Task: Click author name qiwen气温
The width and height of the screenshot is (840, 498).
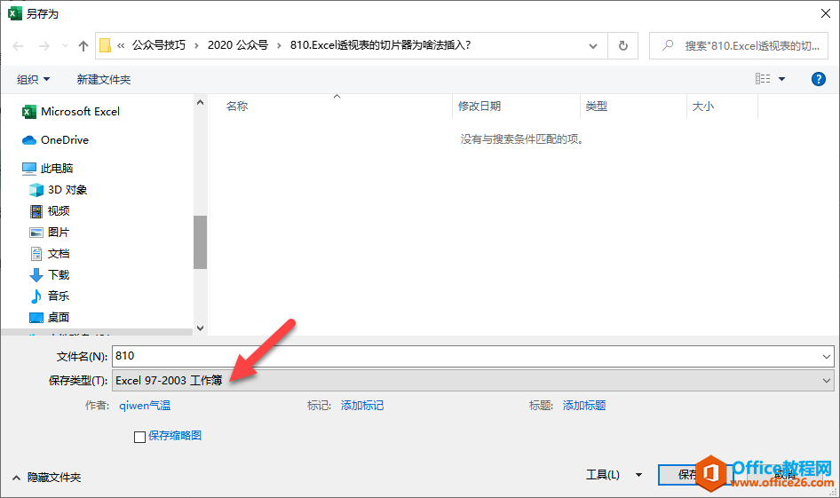Action: [x=145, y=406]
